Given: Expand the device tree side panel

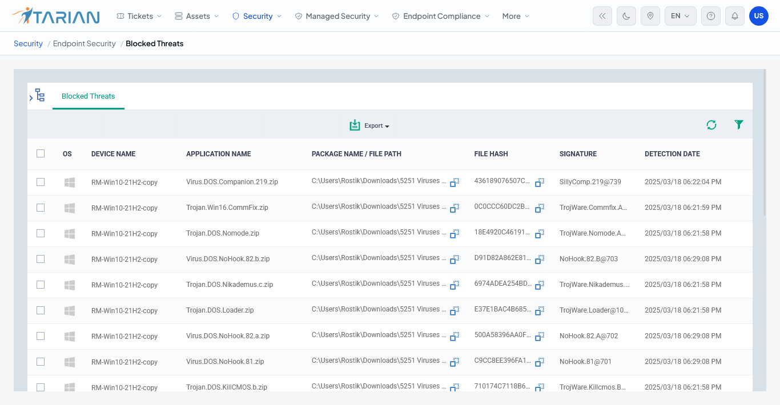Looking at the screenshot, I should pyautogui.click(x=37, y=95).
